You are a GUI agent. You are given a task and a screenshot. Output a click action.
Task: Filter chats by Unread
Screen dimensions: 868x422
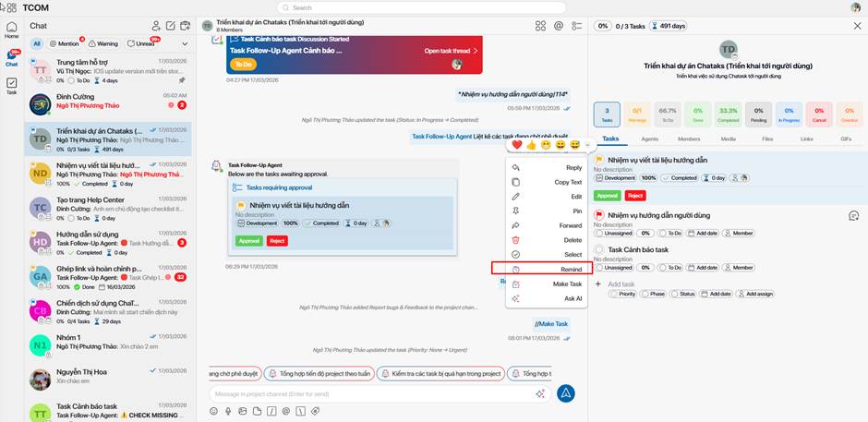[x=141, y=43]
